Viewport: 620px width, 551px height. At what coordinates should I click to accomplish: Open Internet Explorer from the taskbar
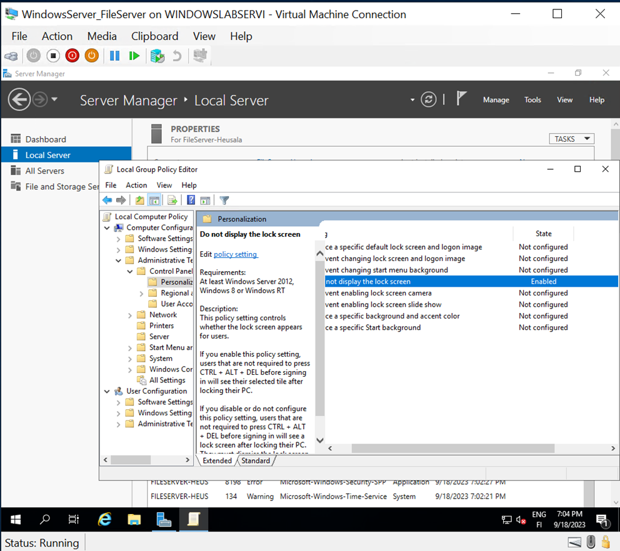click(104, 519)
